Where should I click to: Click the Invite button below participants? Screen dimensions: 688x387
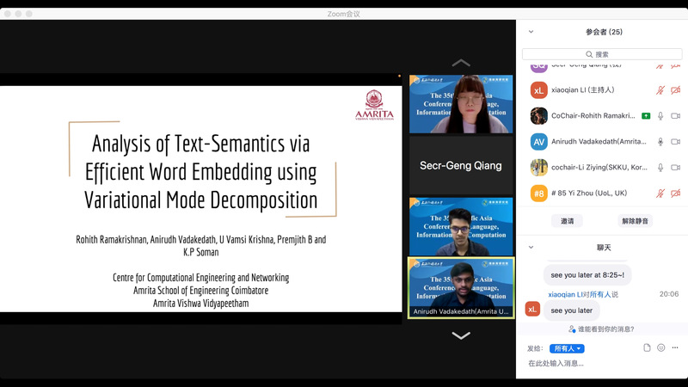click(568, 221)
